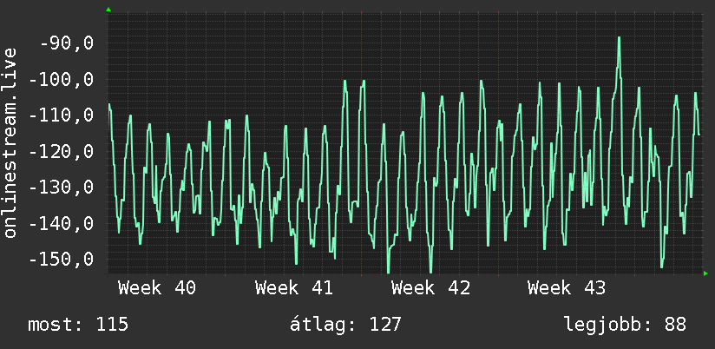Click the "Week 43" axis label
The height and width of the screenshot is (349, 715).
pyautogui.click(x=567, y=288)
